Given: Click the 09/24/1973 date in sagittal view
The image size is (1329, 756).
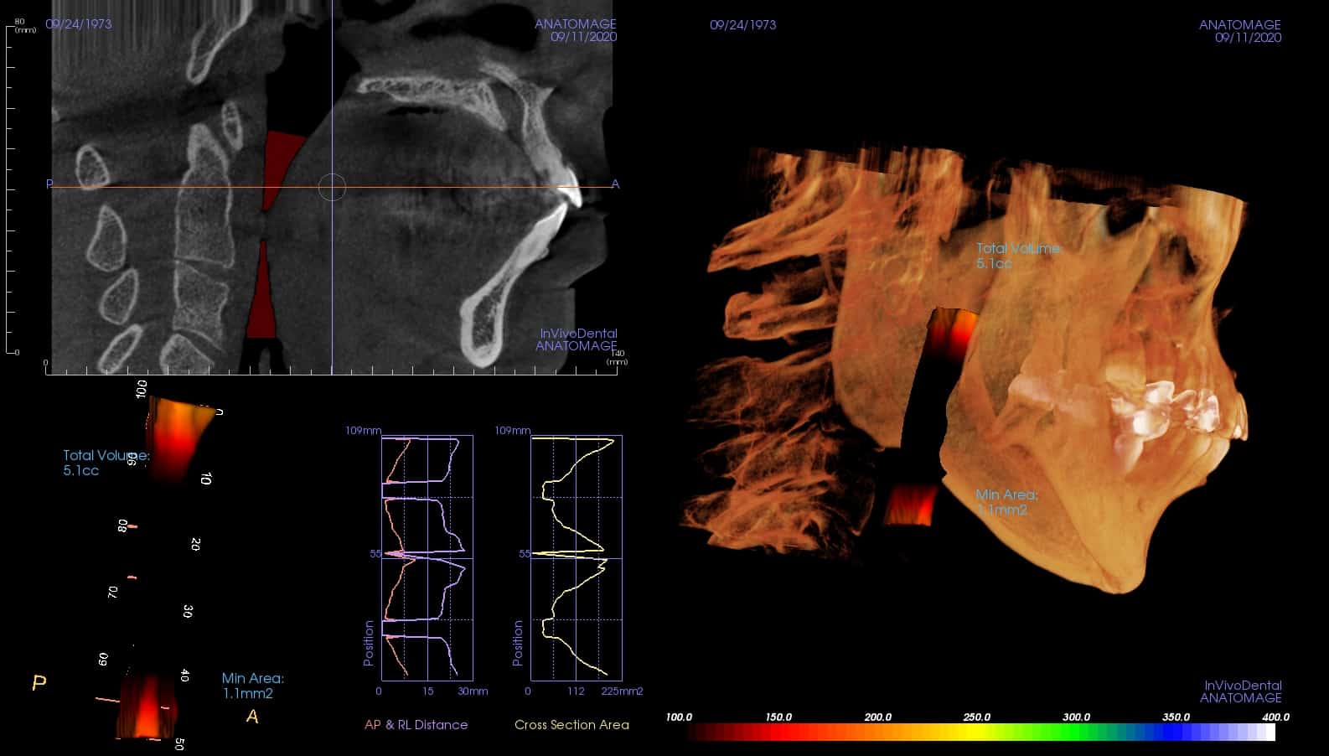Looking at the screenshot, I should click(79, 24).
